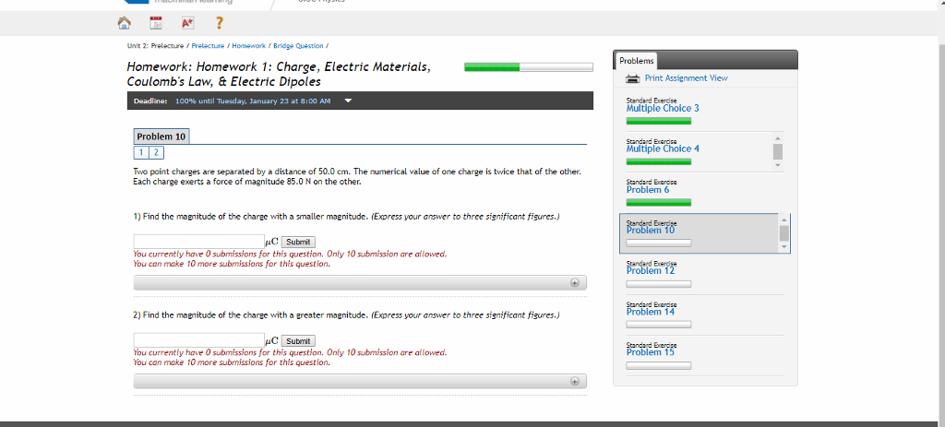The height and width of the screenshot is (427, 945).
Task: Submit the smaller magnitude charge answer
Action: pos(298,242)
